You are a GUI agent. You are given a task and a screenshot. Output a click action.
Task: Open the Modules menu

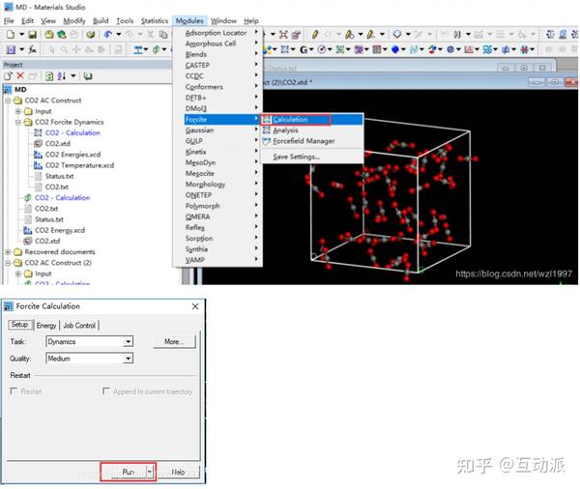pyautogui.click(x=189, y=20)
